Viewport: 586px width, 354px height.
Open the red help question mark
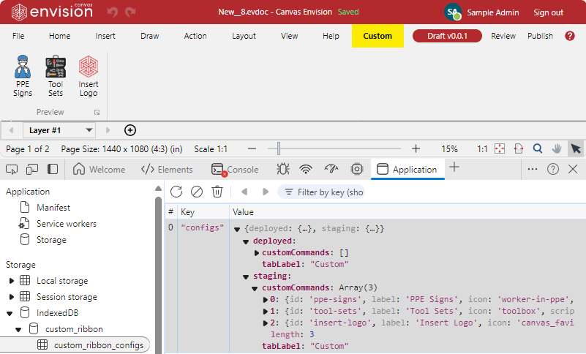click(570, 36)
